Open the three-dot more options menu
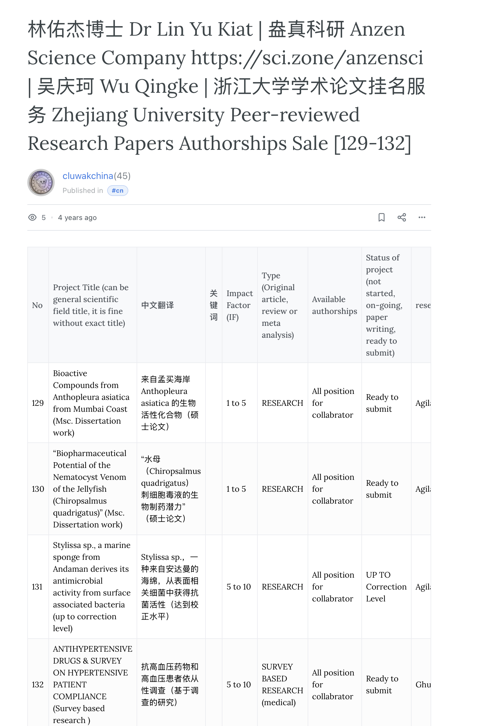This screenshot has height=726, width=487. [x=422, y=217]
